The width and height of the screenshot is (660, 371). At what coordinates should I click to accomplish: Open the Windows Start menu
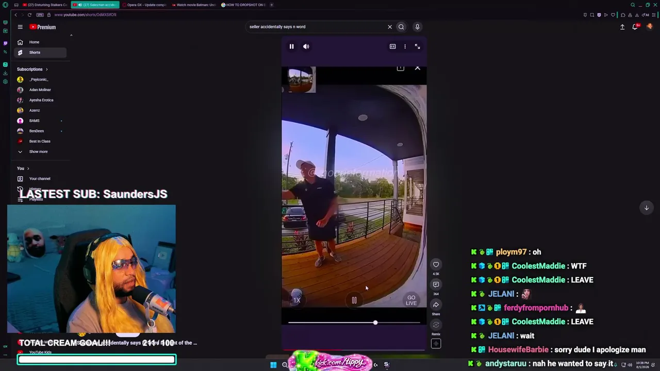coord(273,365)
